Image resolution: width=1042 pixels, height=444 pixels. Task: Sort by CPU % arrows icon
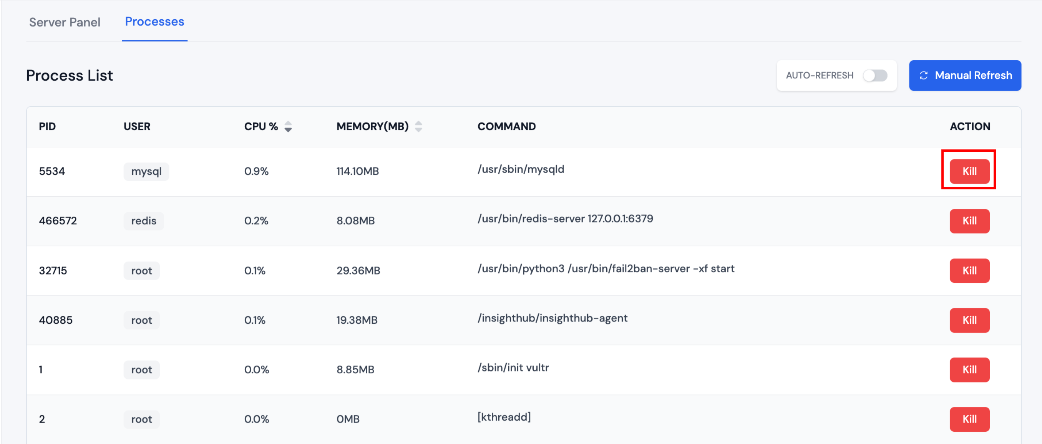pyautogui.click(x=288, y=127)
